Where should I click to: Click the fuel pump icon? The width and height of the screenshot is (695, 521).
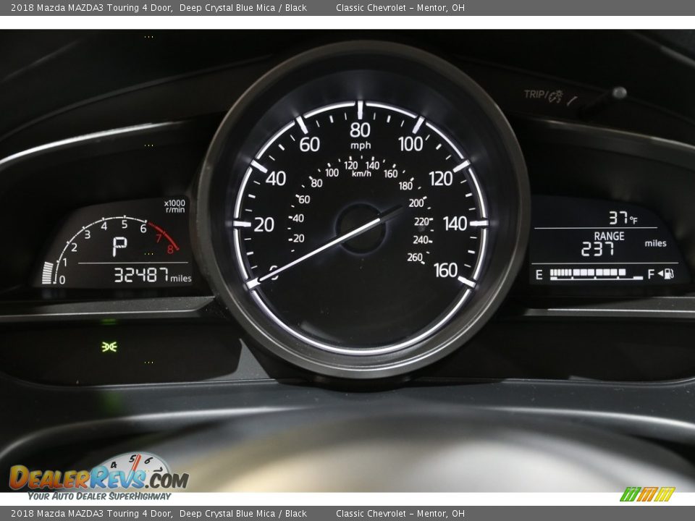tap(669, 274)
